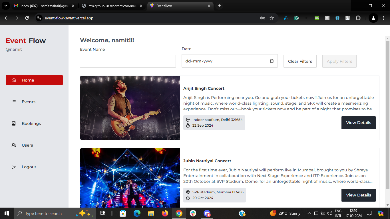This screenshot has width=390, height=219.
Task: Open Firefox from the taskbar
Action: pyautogui.click(x=165, y=213)
